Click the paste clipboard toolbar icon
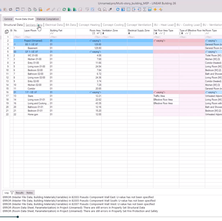This screenshot has height=221, width=222. pyautogui.click(x=5, y=10)
